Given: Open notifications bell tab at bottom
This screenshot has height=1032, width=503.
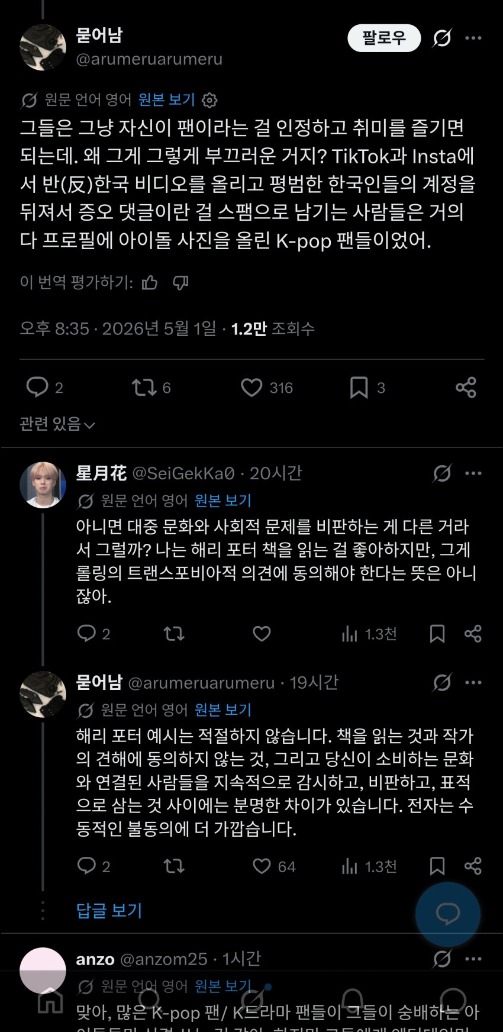Looking at the screenshot, I should pyautogui.click(x=353, y=1000).
